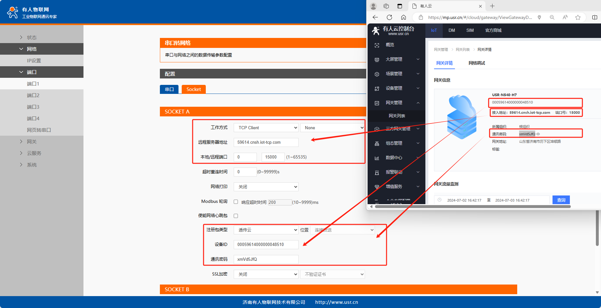Viewport: 601px width, 308px height.
Task: Click the browser horizontal scrollbar
Action: point(472,206)
